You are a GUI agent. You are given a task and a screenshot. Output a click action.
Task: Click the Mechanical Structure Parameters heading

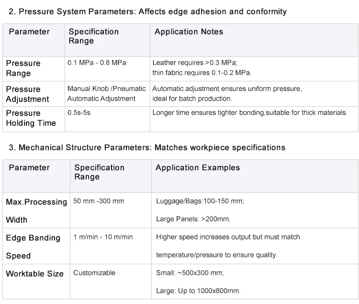tap(147, 147)
